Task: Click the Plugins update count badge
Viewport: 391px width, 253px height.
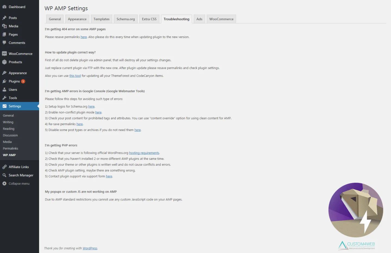Action: tap(23, 81)
